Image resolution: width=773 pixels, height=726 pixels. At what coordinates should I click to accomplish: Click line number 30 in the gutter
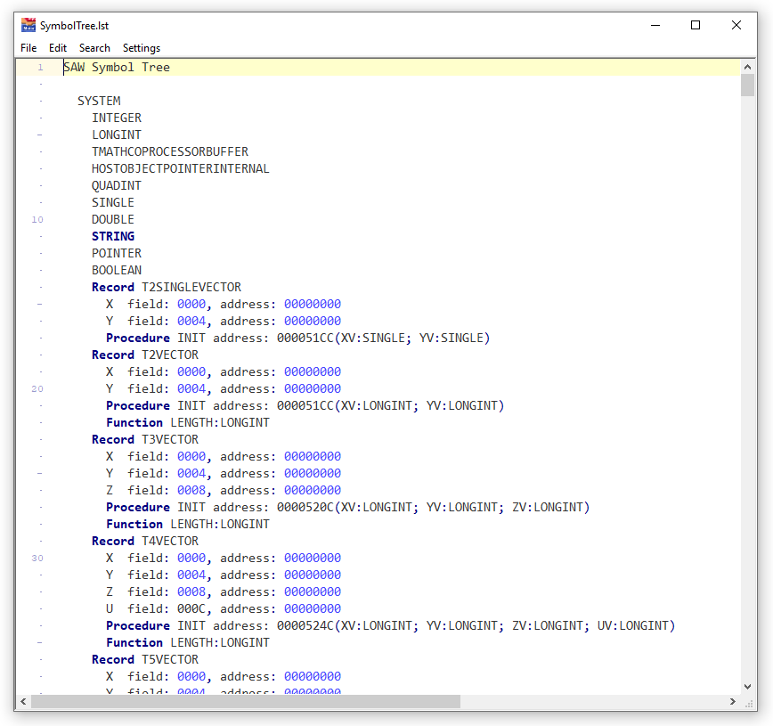click(x=37, y=559)
